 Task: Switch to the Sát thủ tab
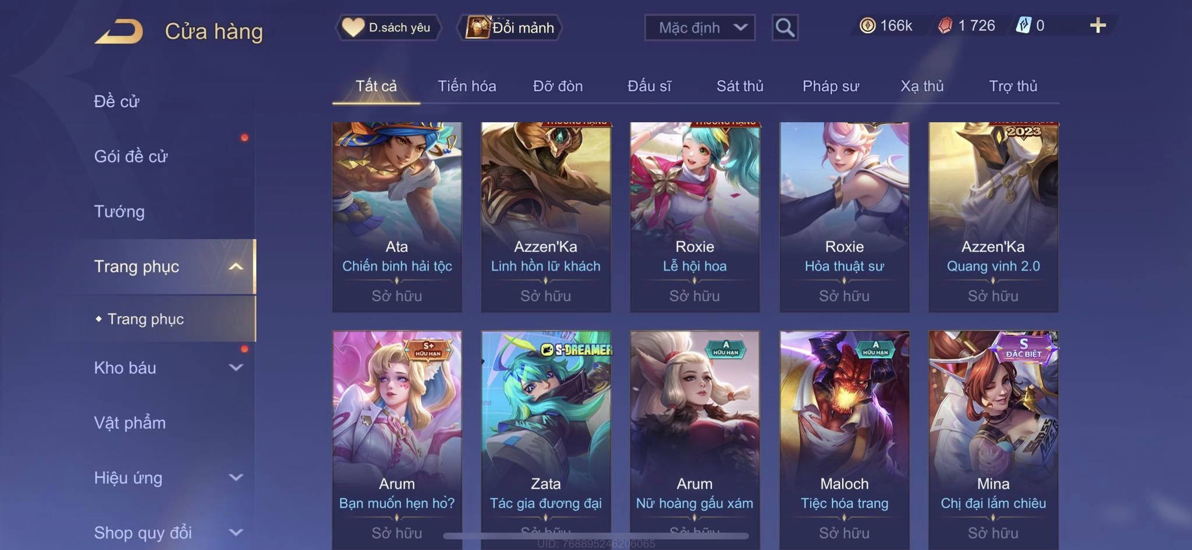[740, 86]
